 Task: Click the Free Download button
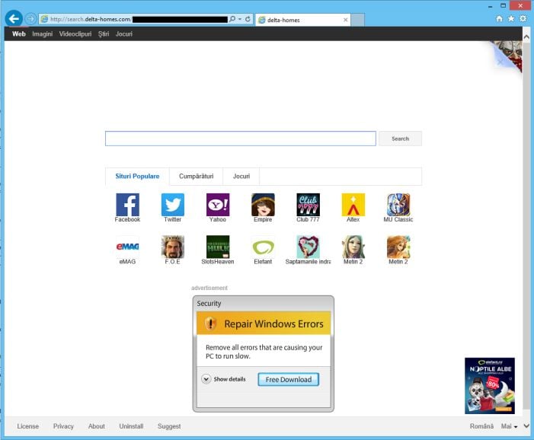click(288, 379)
